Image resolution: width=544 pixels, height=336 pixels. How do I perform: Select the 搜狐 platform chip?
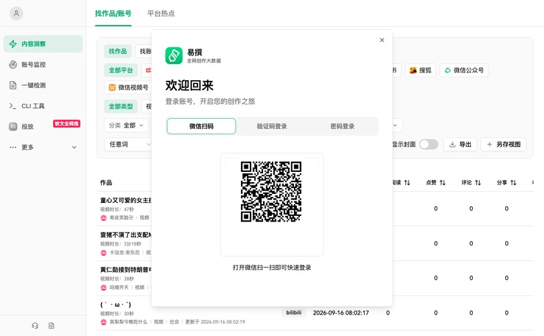[420, 70]
